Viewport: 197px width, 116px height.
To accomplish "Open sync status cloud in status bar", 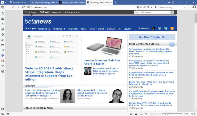I will tap(8, 114).
